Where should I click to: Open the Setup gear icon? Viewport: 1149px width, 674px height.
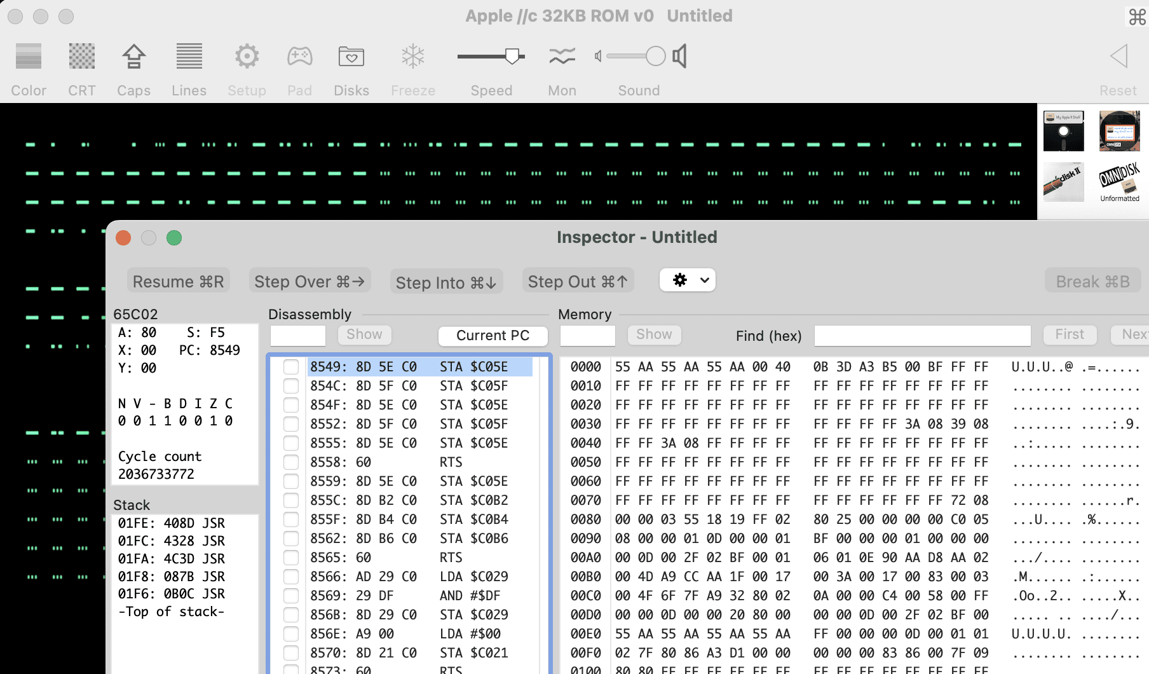coord(247,56)
